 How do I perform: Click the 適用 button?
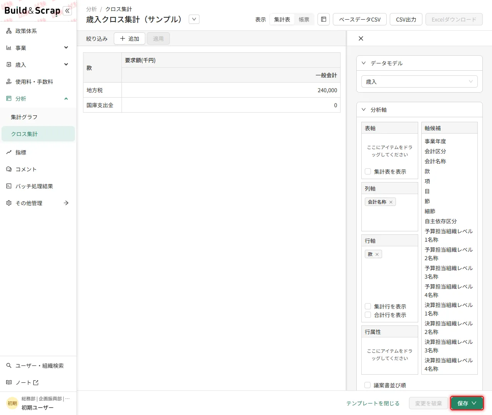click(x=158, y=39)
